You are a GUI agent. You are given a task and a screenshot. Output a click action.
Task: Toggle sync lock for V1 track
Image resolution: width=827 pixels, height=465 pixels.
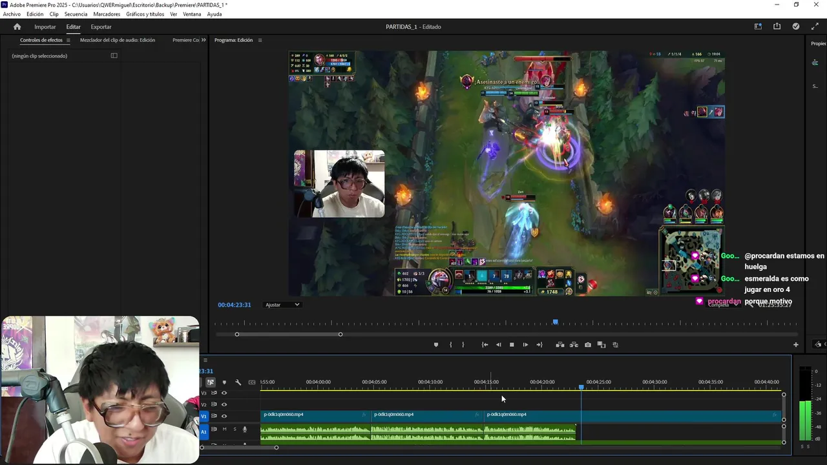click(x=214, y=416)
